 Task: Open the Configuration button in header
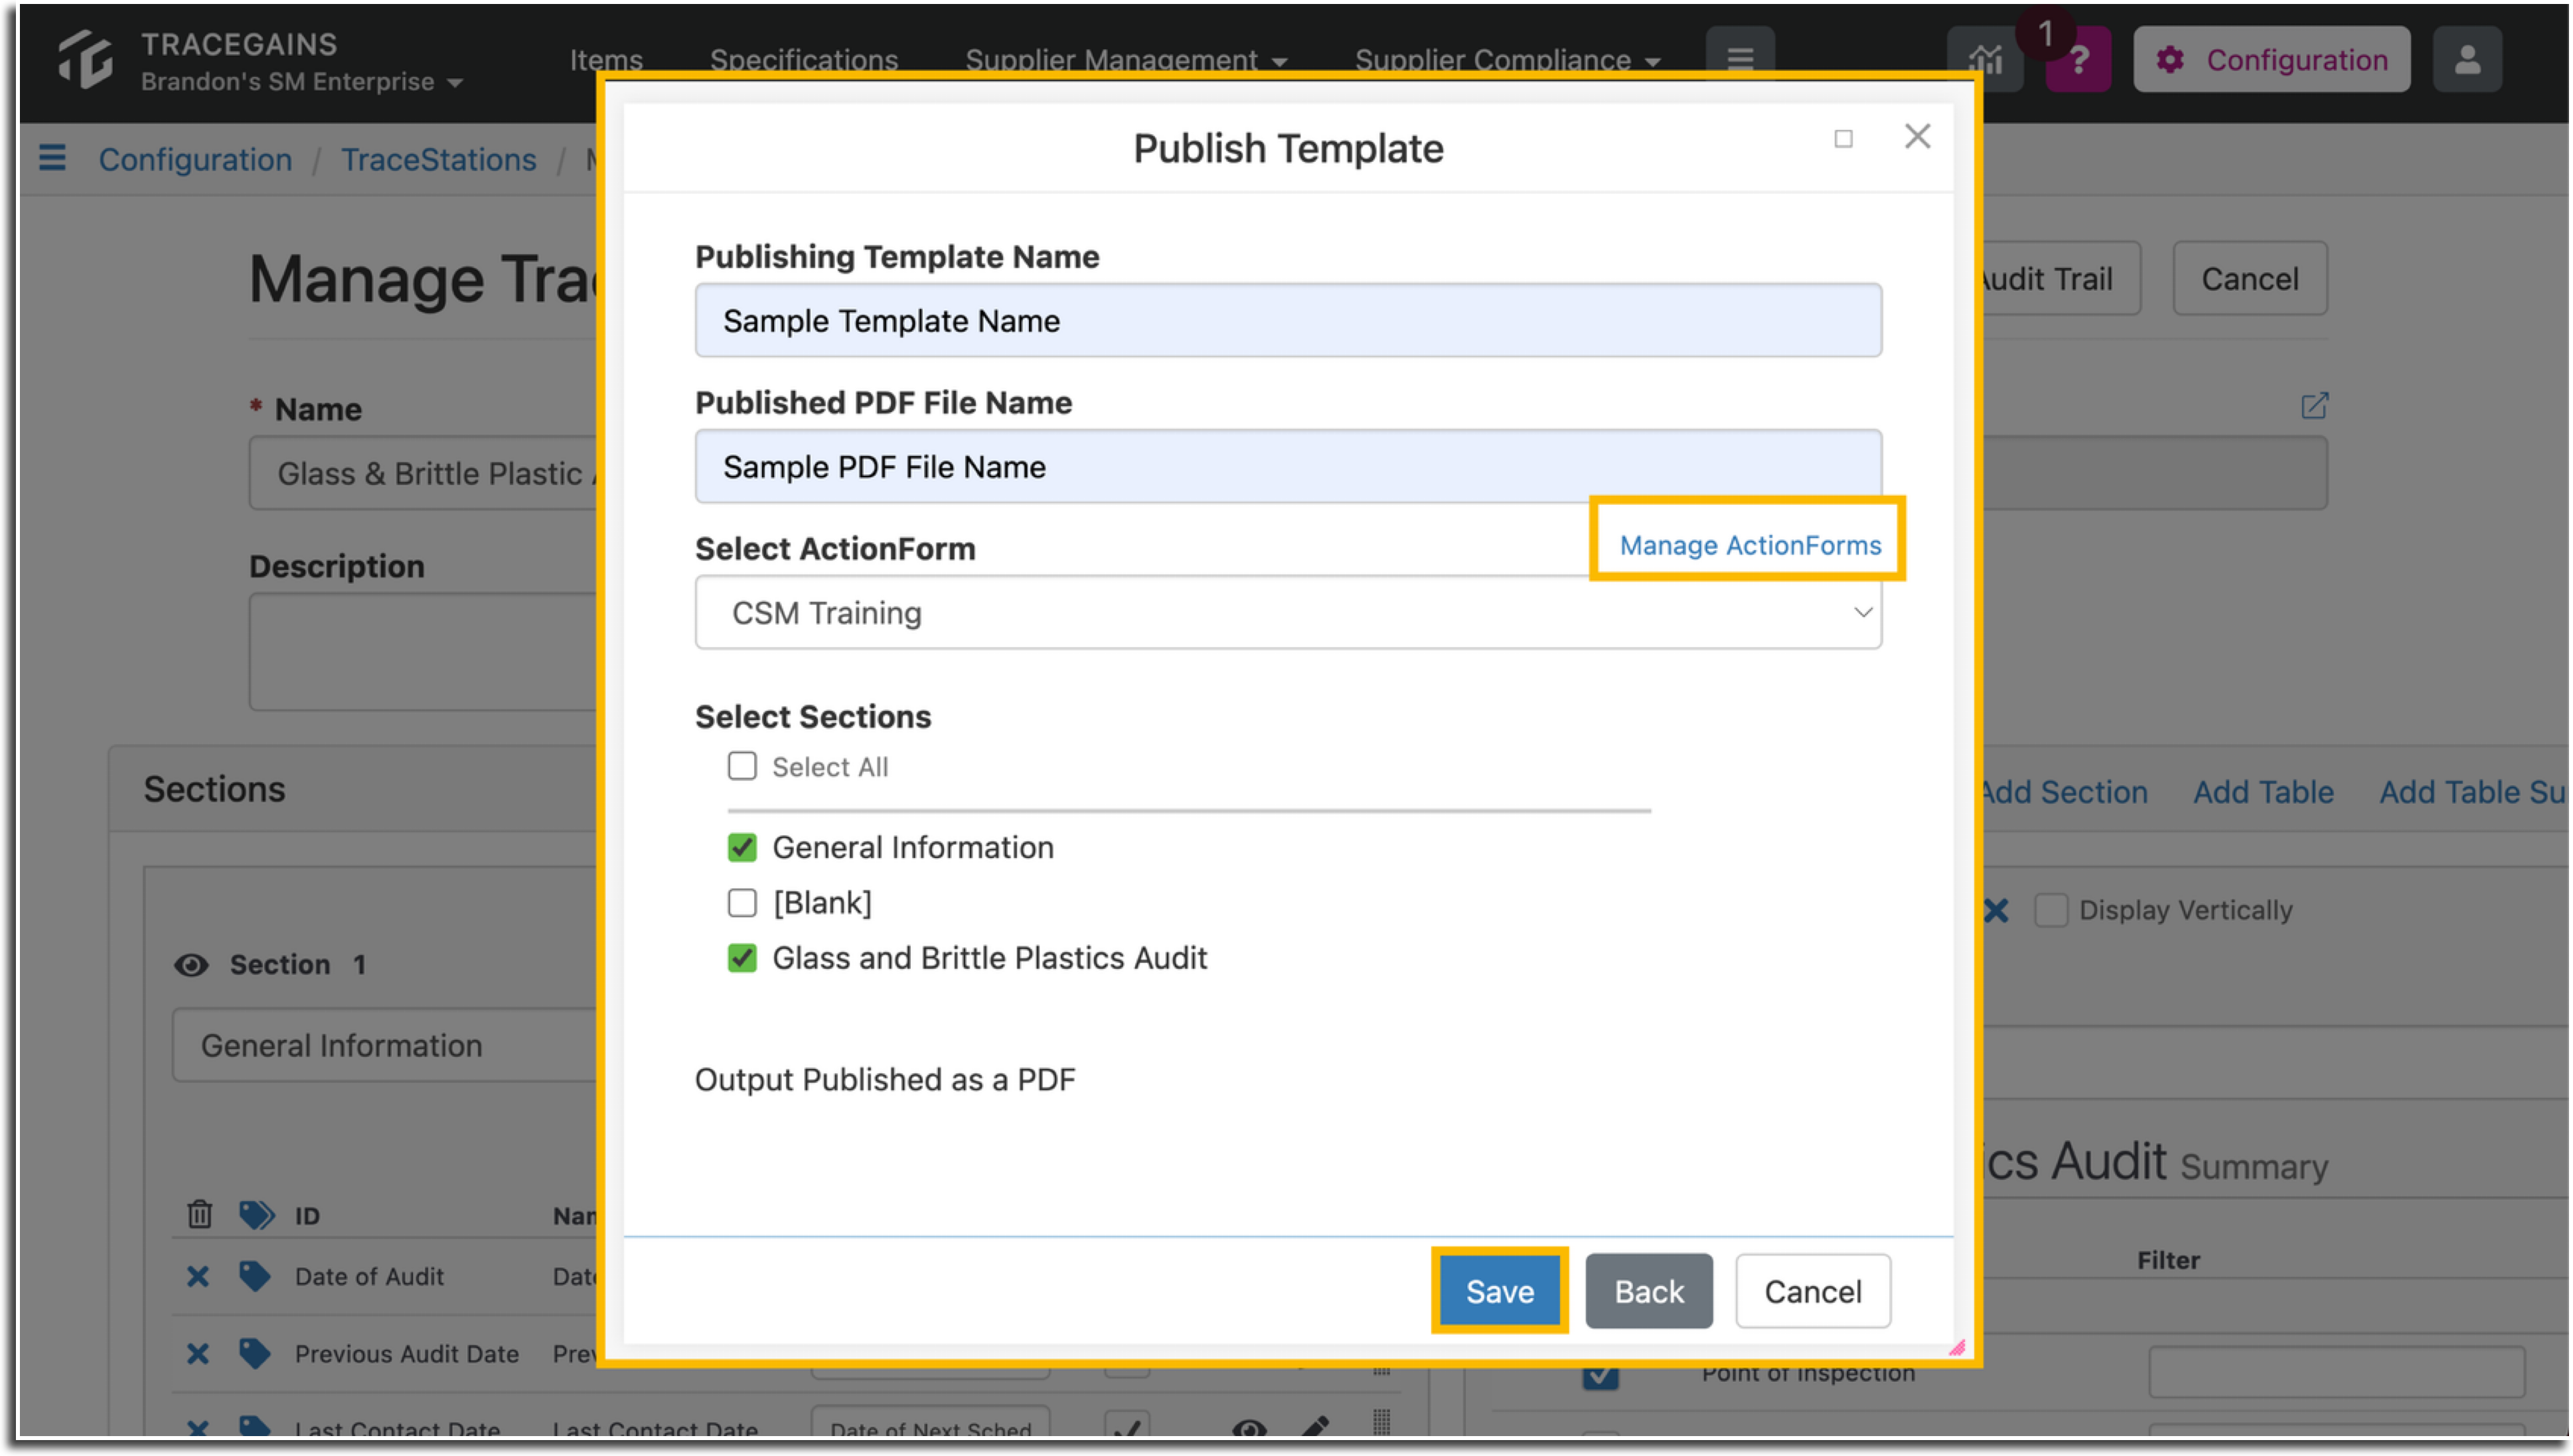tap(2271, 60)
